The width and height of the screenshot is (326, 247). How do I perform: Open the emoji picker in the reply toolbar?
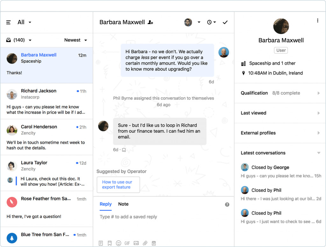[118, 243]
